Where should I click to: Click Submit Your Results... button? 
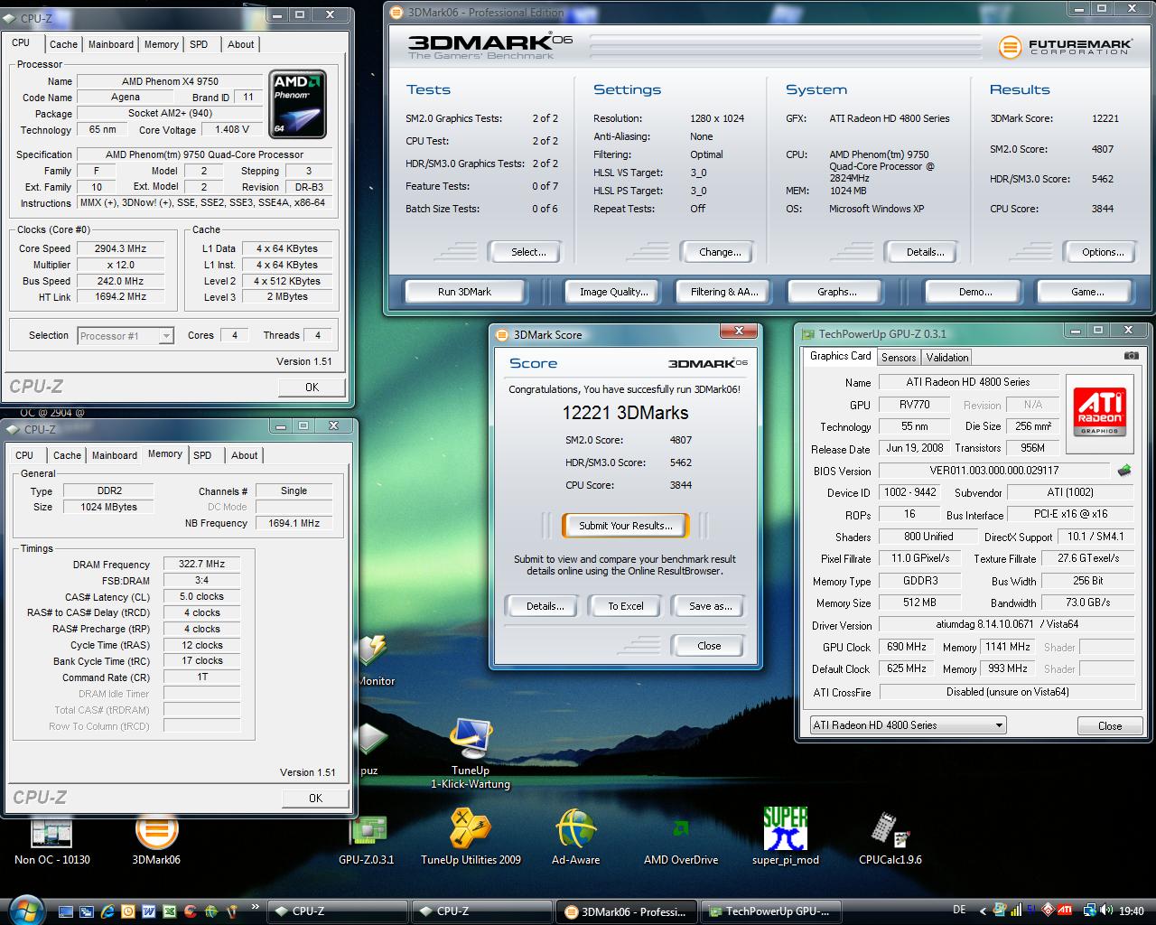coord(626,526)
